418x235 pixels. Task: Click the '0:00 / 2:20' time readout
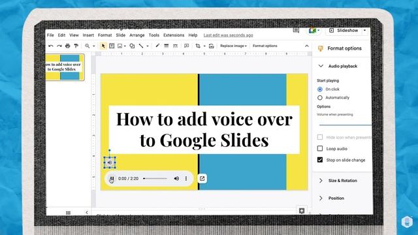tap(128, 178)
